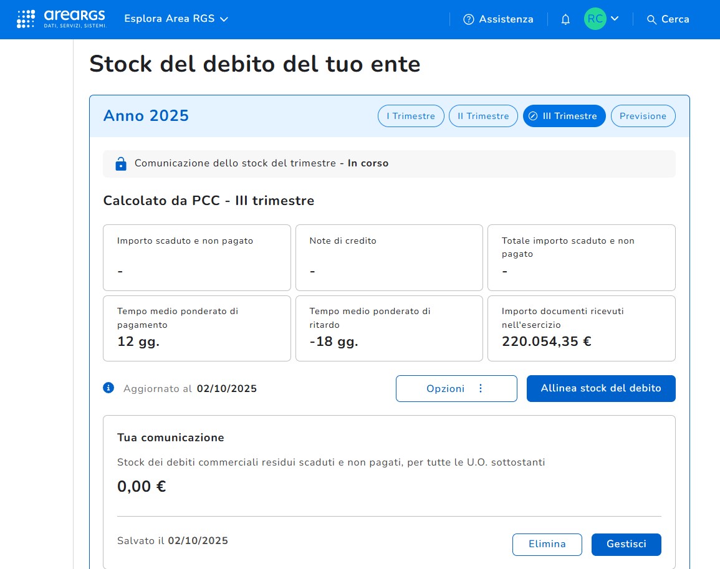
Task: Switch to II Trimestre tab
Action: point(483,116)
